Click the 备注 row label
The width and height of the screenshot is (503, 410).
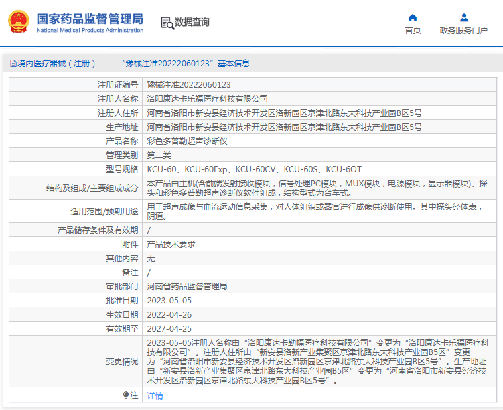coord(130,273)
